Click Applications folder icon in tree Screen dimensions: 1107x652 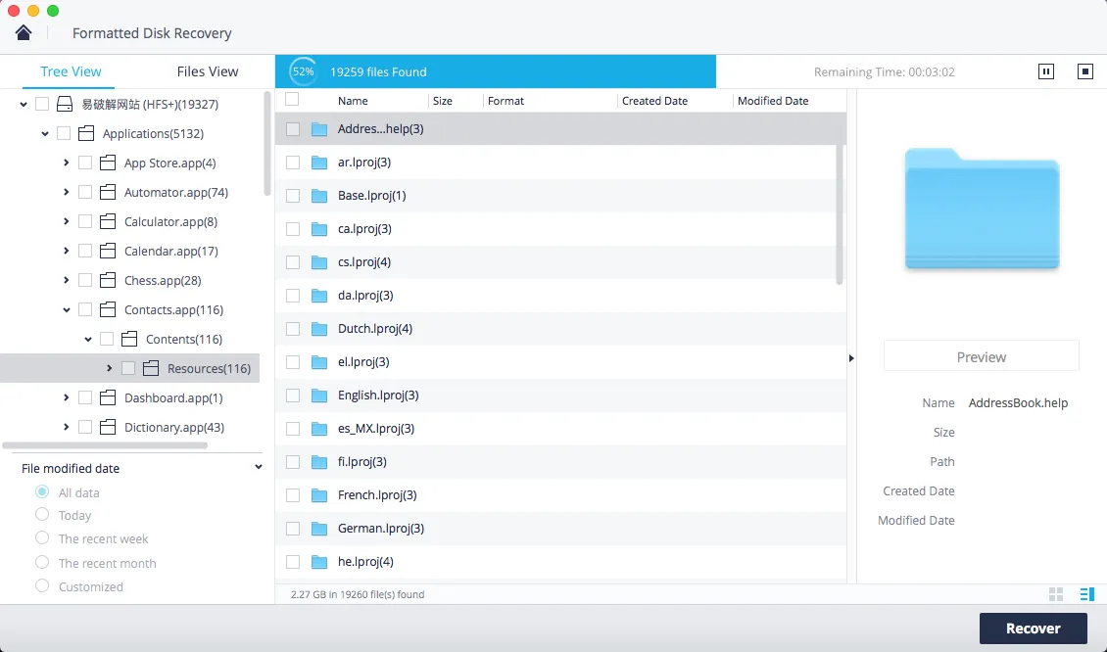(x=86, y=133)
